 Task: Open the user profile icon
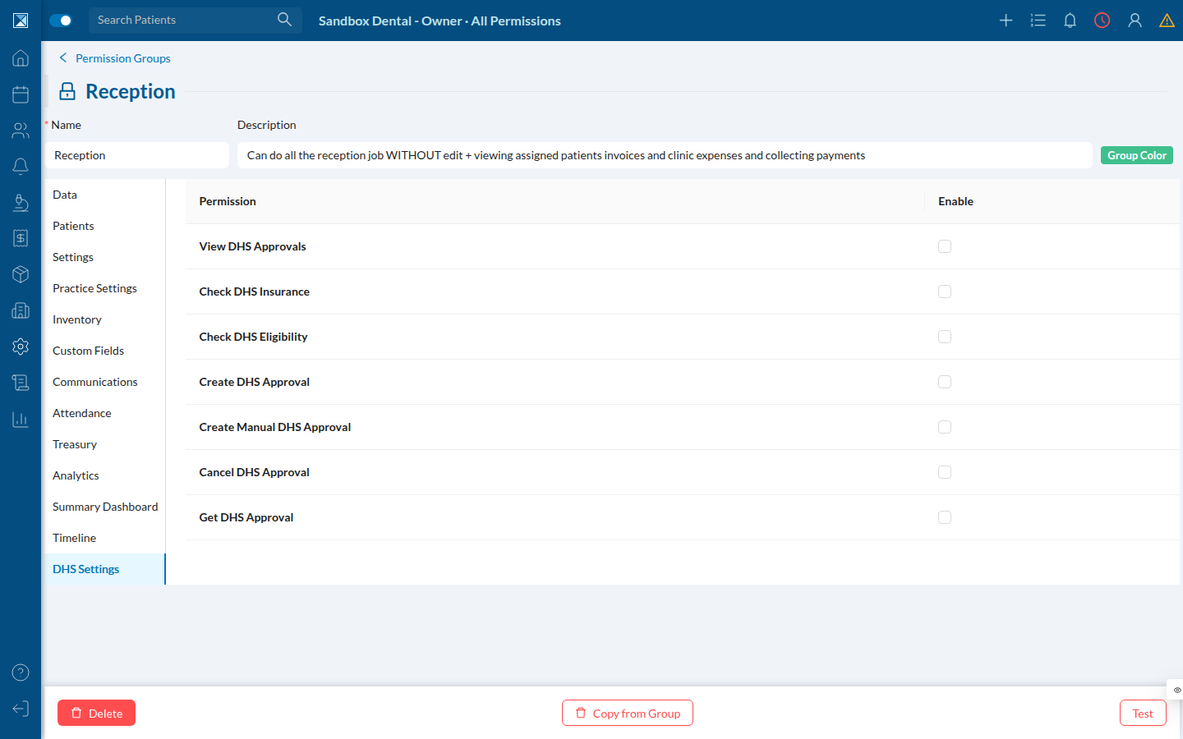coord(1135,21)
